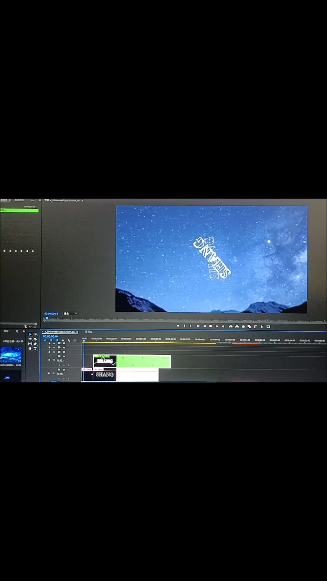Select the Track Select Forward tool
327x581 pixels.
(35, 334)
